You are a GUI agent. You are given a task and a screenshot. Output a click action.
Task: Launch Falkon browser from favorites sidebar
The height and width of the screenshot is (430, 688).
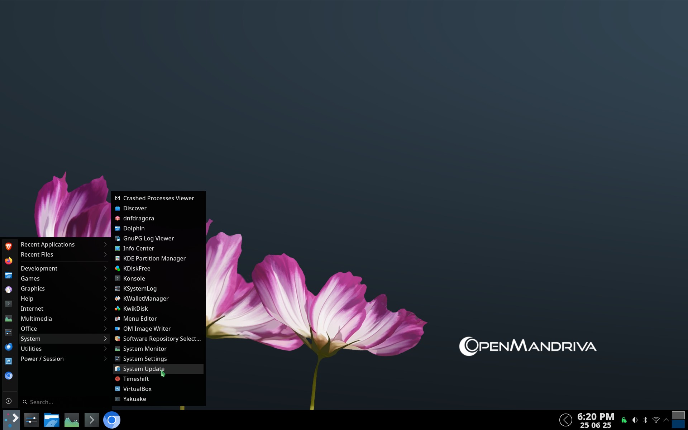coord(9,290)
